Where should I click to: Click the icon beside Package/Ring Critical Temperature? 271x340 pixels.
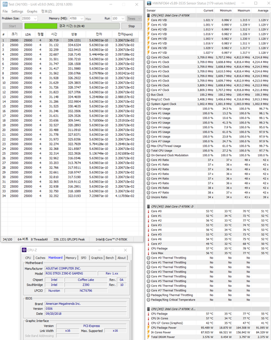pyautogui.click(x=149, y=300)
